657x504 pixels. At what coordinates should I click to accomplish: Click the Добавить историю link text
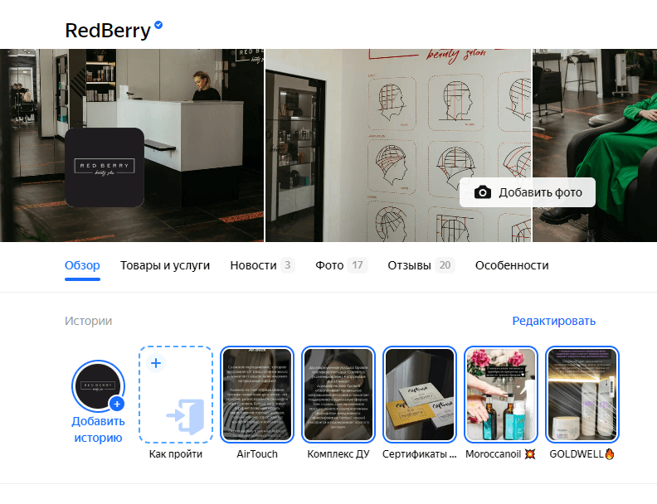pos(98,429)
